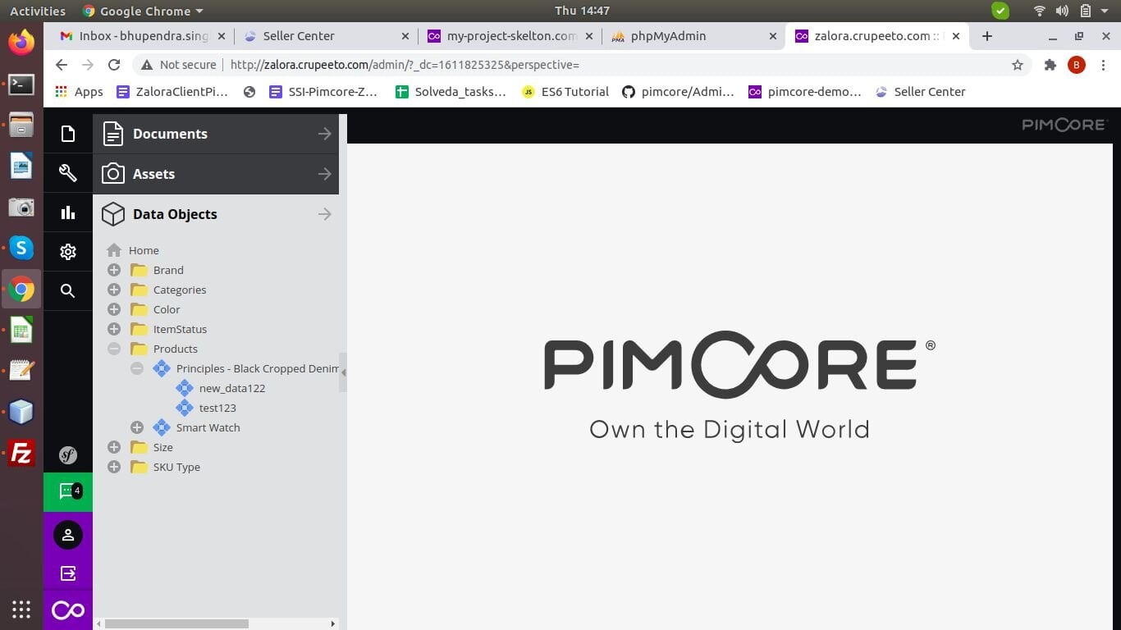Click the Symfony profiler icon
Image resolution: width=1121 pixels, height=630 pixels.
pyautogui.click(x=68, y=454)
